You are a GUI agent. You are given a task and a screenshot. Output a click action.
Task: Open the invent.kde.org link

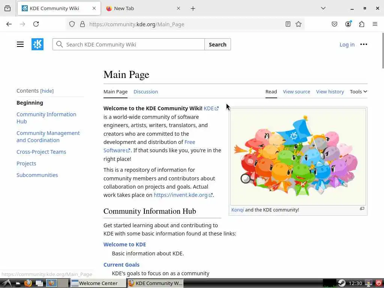pos(183,195)
